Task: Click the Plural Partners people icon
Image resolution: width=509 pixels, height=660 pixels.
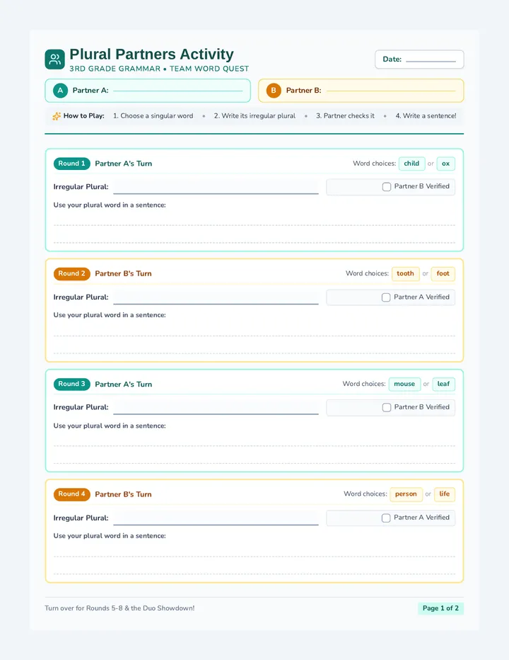Action: click(x=54, y=59)
